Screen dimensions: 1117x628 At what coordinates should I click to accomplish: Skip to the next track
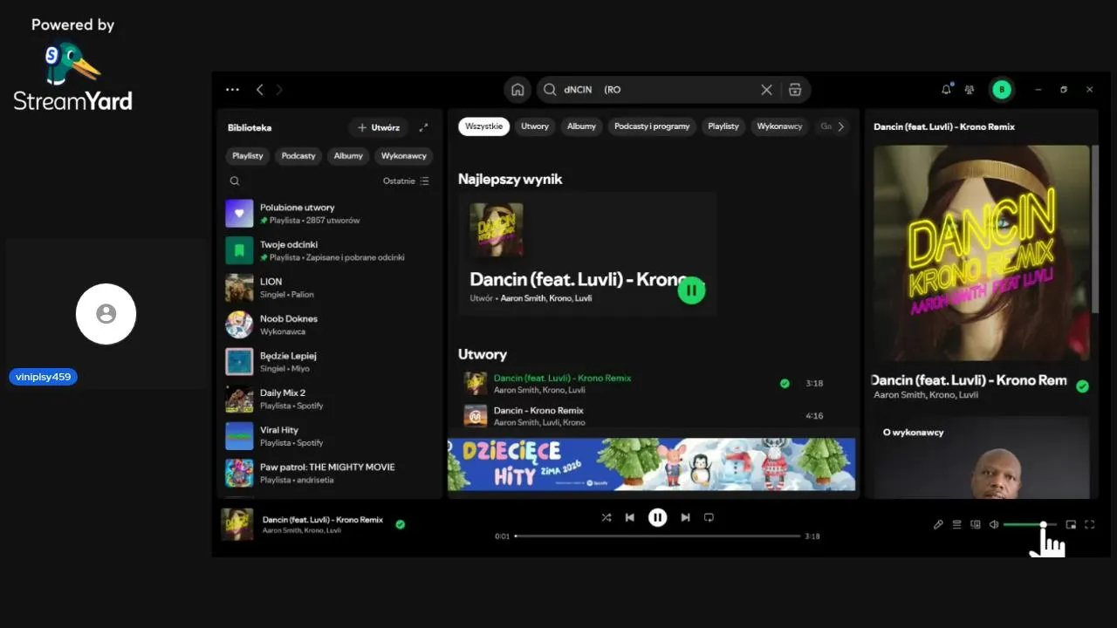tap(686, 517)
